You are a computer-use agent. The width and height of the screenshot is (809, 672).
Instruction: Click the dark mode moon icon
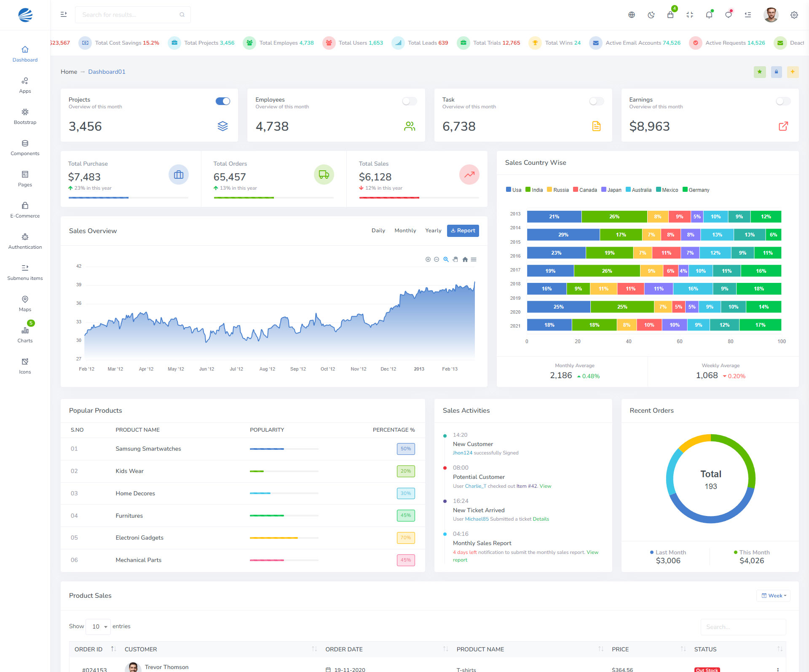tap(651, 15)
